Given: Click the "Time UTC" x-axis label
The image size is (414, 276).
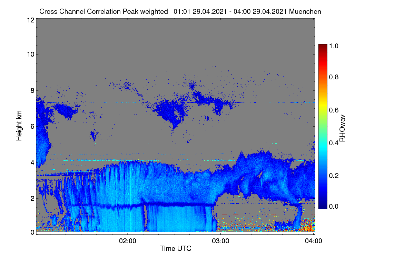Looking at the screenshot, I should 176,248.
